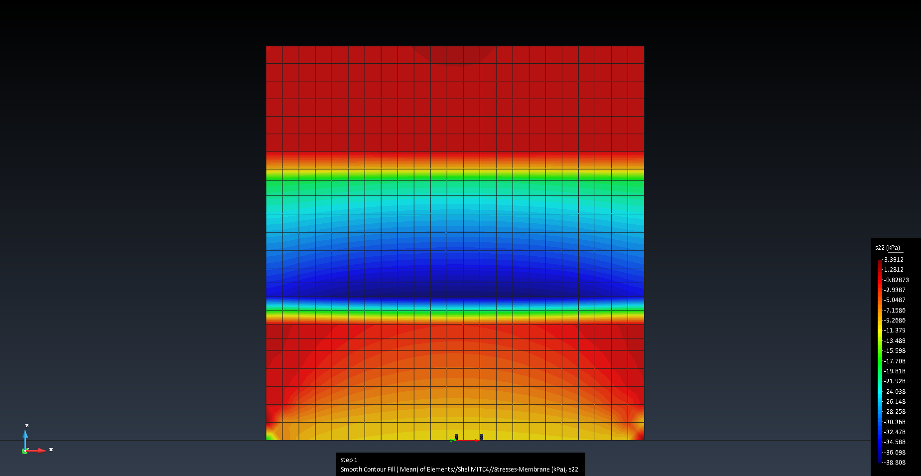Screen dimensions: 921x476
Task: Click the Smooth Contour Fill description text
Action: click(x=460, y=470)
